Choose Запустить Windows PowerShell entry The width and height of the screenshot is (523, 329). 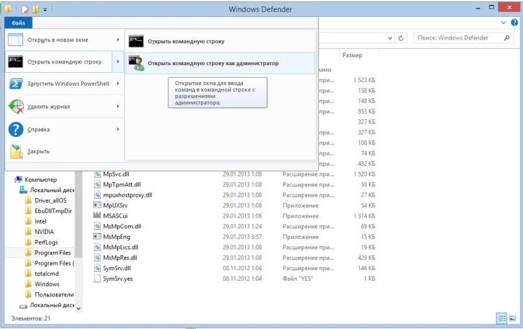pos(64,83)
